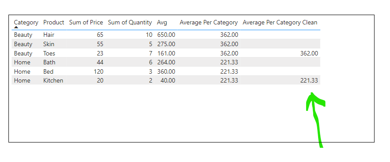Screen dimensions: 390x162
Task: Click Average Per Category Clean 221.33 in Kitchen row
Action: [x=309, y=80]
